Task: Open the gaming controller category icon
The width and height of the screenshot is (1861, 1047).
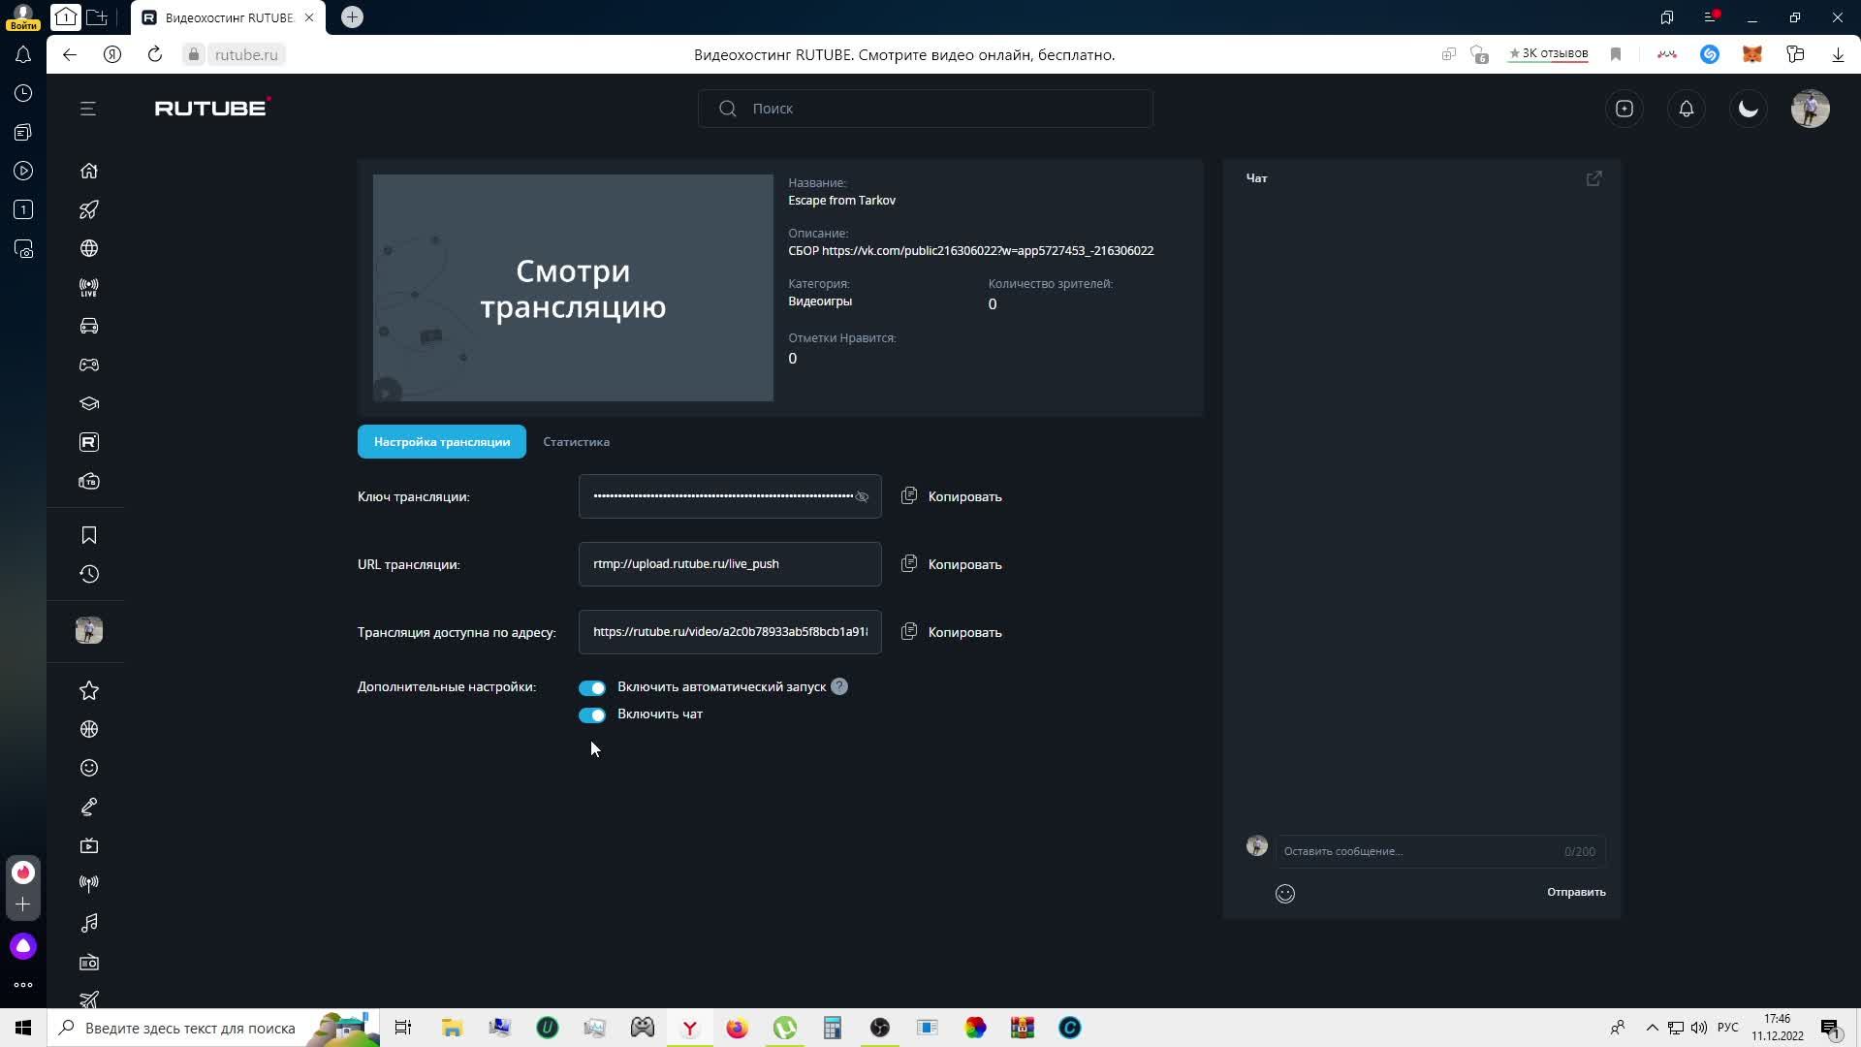Action: [89, 365]
